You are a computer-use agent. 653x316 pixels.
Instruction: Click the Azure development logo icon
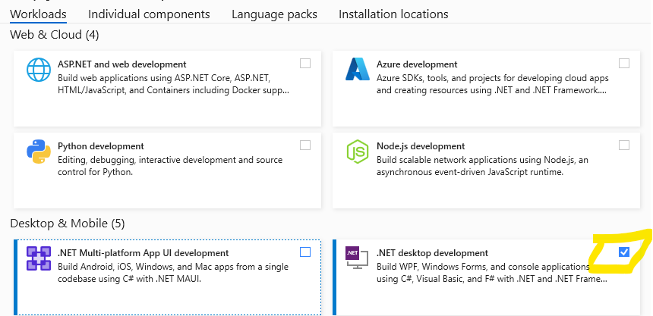pyautogui.click(x=358, y=69)
